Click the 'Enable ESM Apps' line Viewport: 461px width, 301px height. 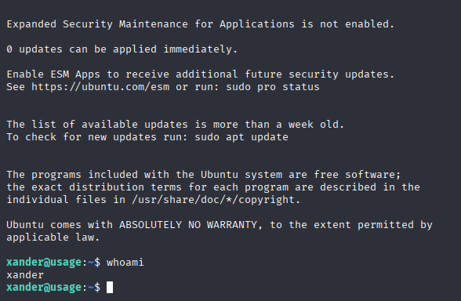tap(201, 74)
